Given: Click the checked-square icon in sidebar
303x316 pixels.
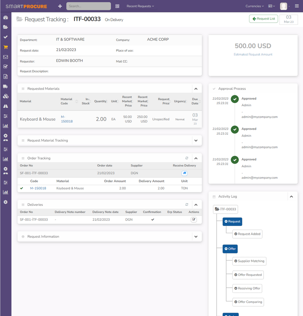Looking at the screenshot, I should pos(6,67).
